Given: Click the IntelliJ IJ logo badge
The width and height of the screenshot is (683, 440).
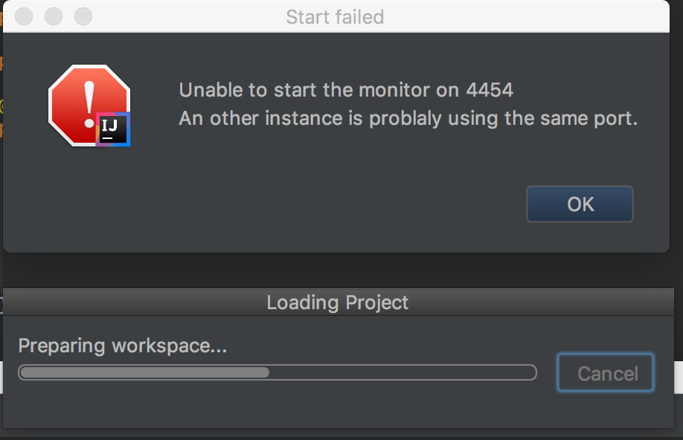Looking at the screenshot, I should [x=113, y=129].
